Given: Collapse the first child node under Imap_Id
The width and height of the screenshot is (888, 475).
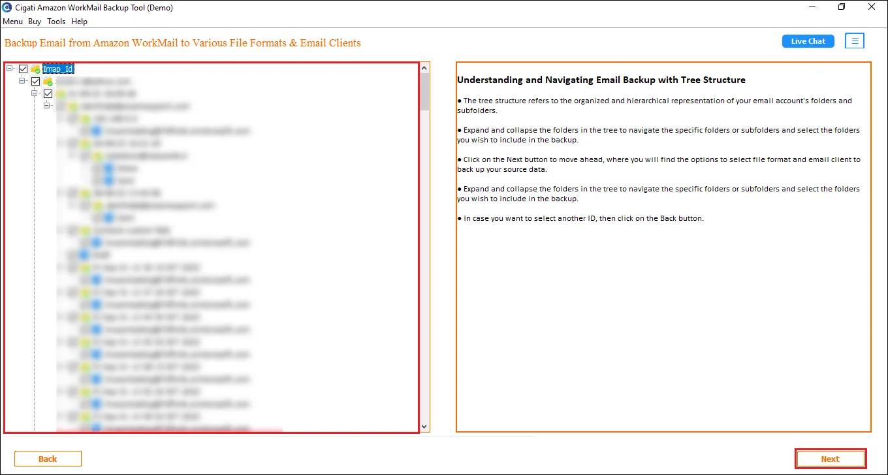Looking at the screenshot, I should click(22, 81).
